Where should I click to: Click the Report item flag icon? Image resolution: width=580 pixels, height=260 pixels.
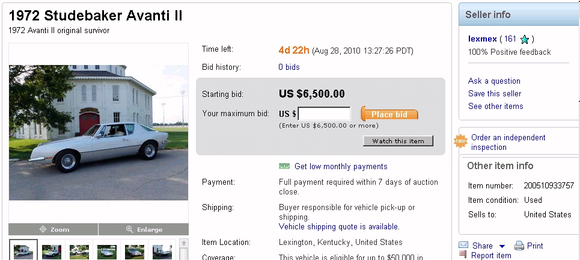tap(463, 255)
